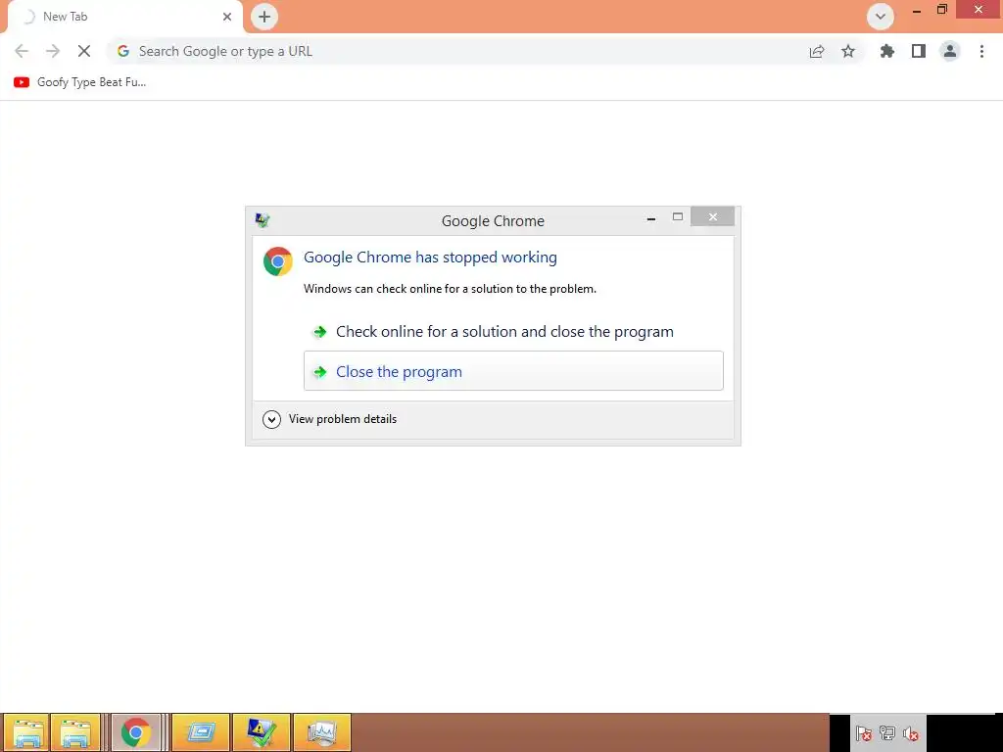Viewport: 1003px width, 752px height.
Task: Click the Windows can check online text
Action: pos(450,289)
